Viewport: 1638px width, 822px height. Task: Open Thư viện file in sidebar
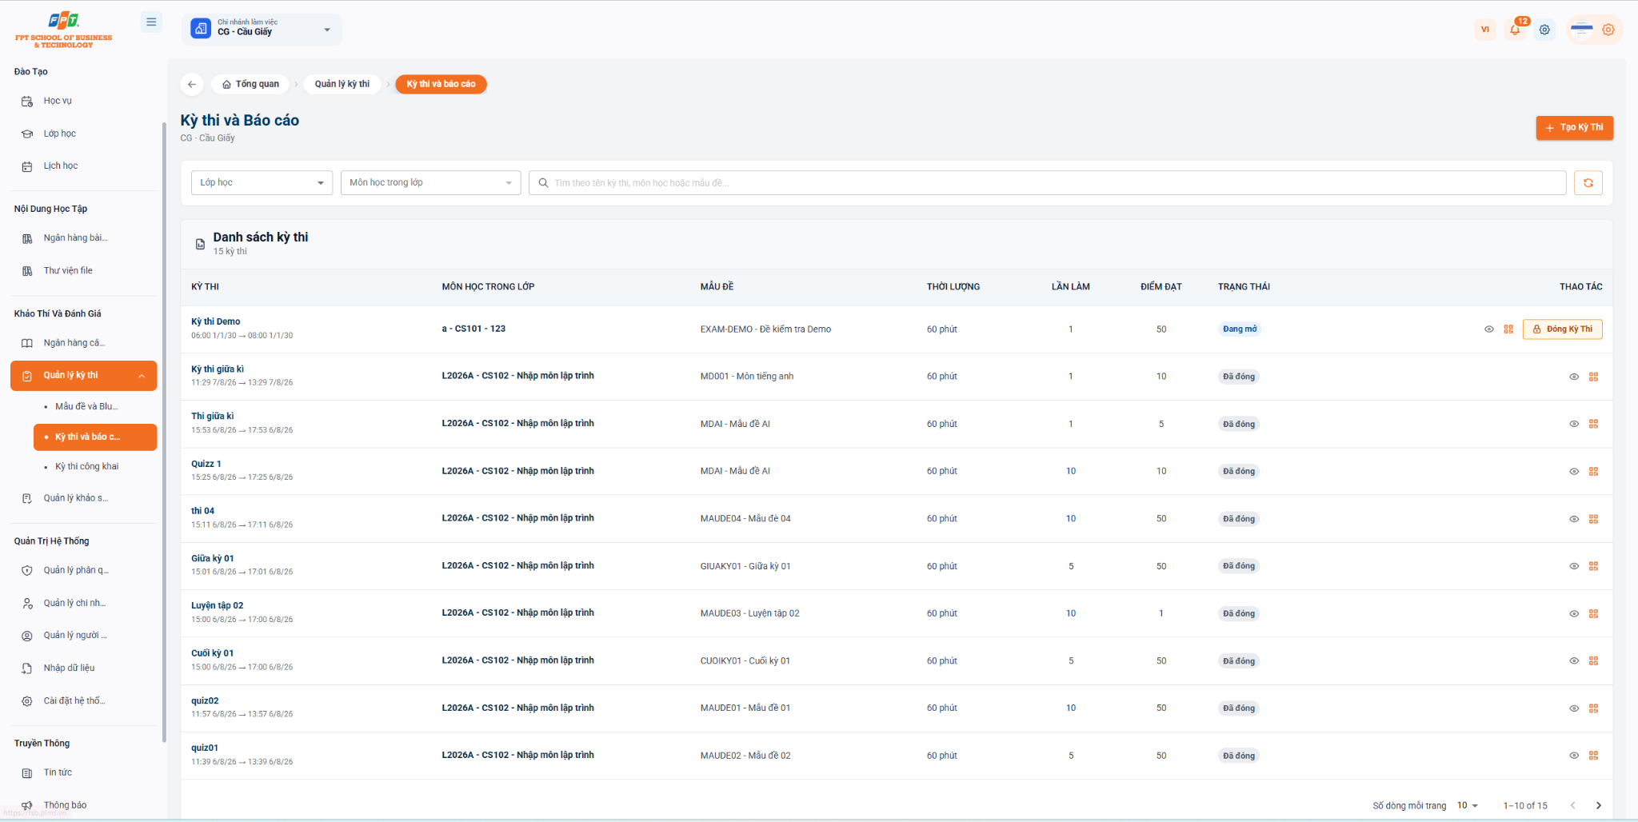(84, 271)
